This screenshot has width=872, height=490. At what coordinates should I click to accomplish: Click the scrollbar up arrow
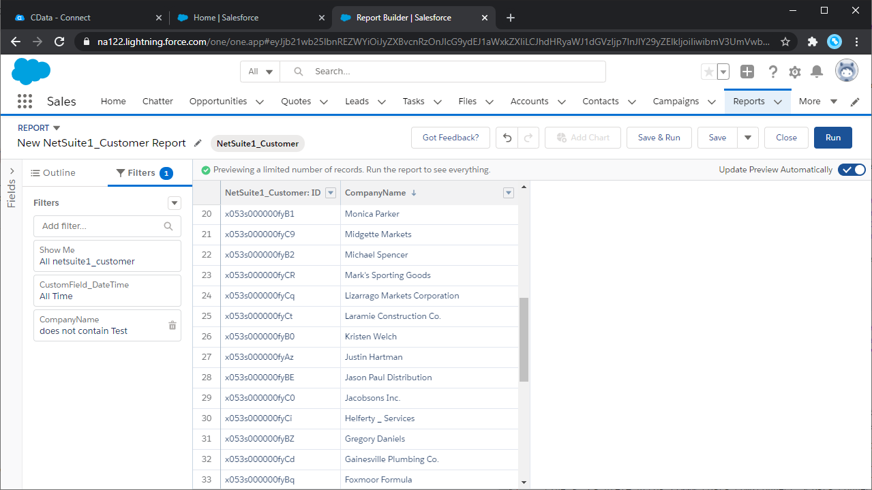click(524, 187)
